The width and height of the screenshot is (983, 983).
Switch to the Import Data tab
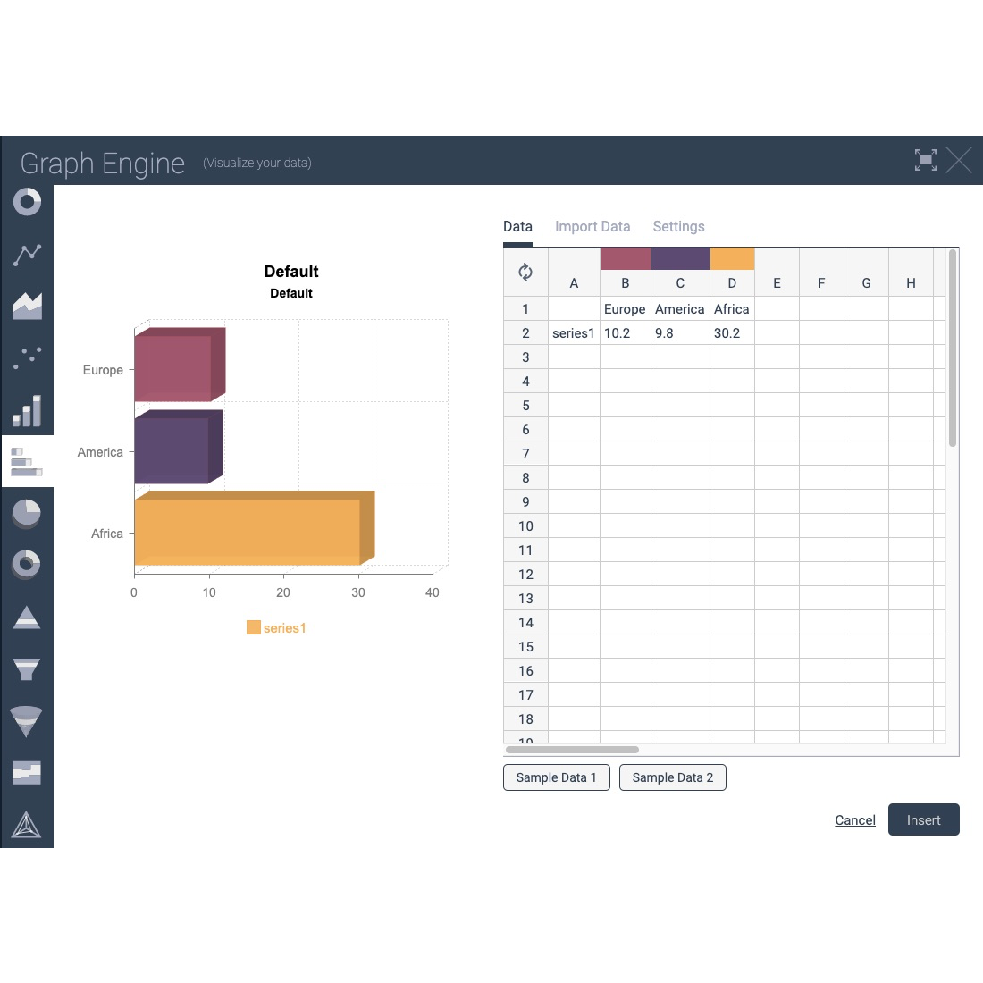point(592,226)
